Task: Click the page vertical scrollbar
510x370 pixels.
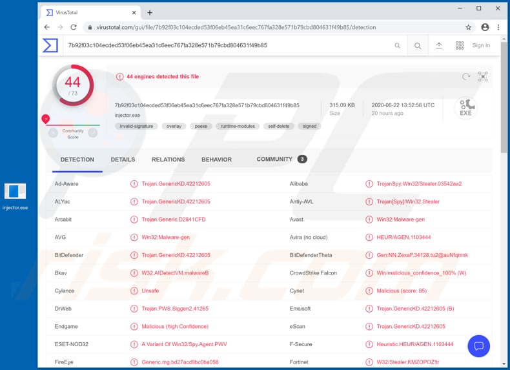Action: [x=504, y=98]
